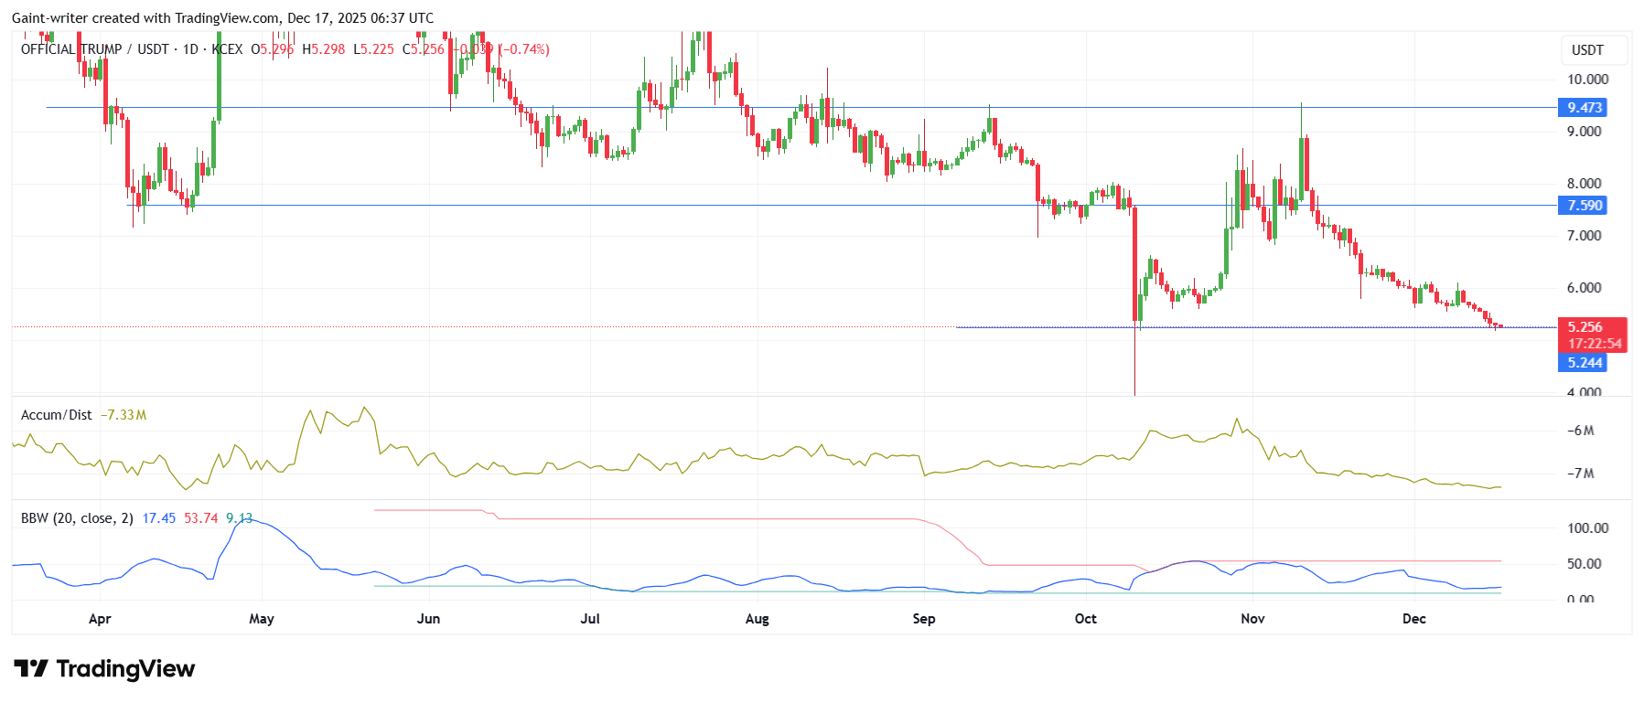Click the USDT currency label on price axis
The height and width of the screenshot is (703, 1644).
[1587, 50]
